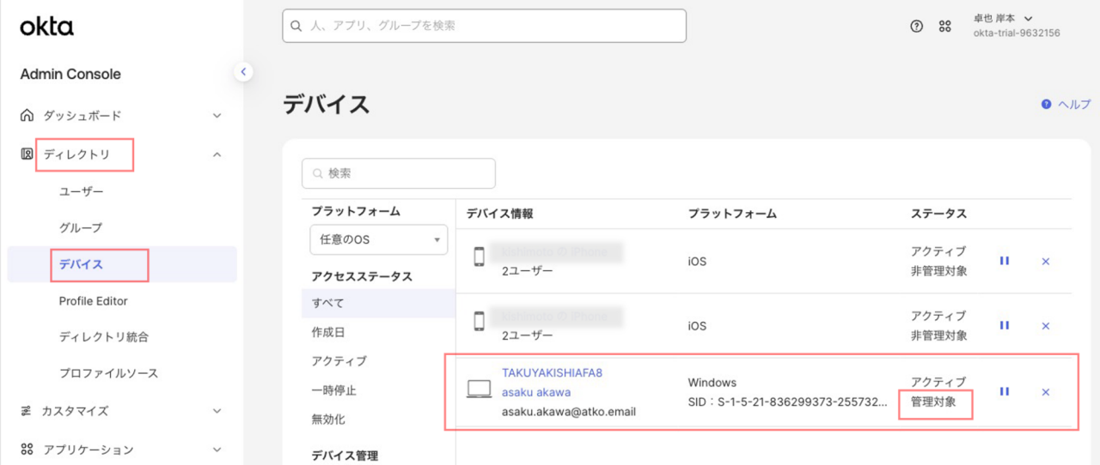This screenshot has width=1100, height=465.
Task: Open the 卓也 岸本 account menu
Action: [1002, 19]
